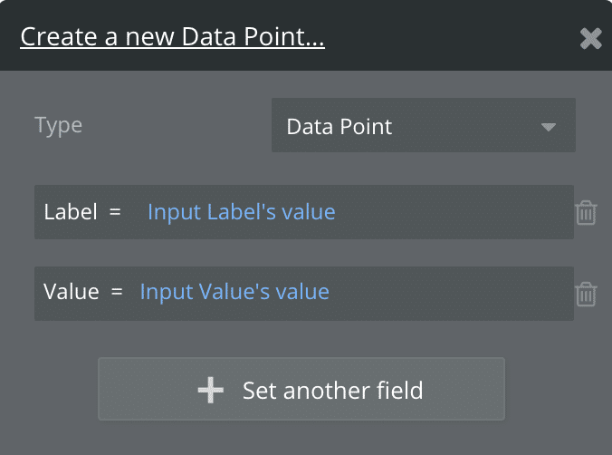
Task: Edit the 'Input Label's value' expression
Action: point(241,212)
